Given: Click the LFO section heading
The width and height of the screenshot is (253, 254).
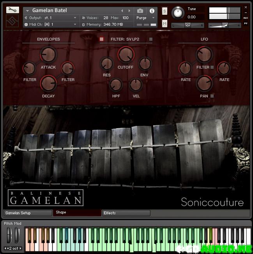Looking at the screenshot, I should click(x=204, y=39).
